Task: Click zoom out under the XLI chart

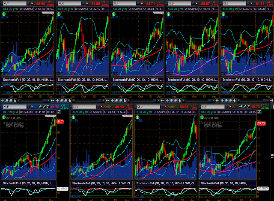Action: (x=121, y=100)
